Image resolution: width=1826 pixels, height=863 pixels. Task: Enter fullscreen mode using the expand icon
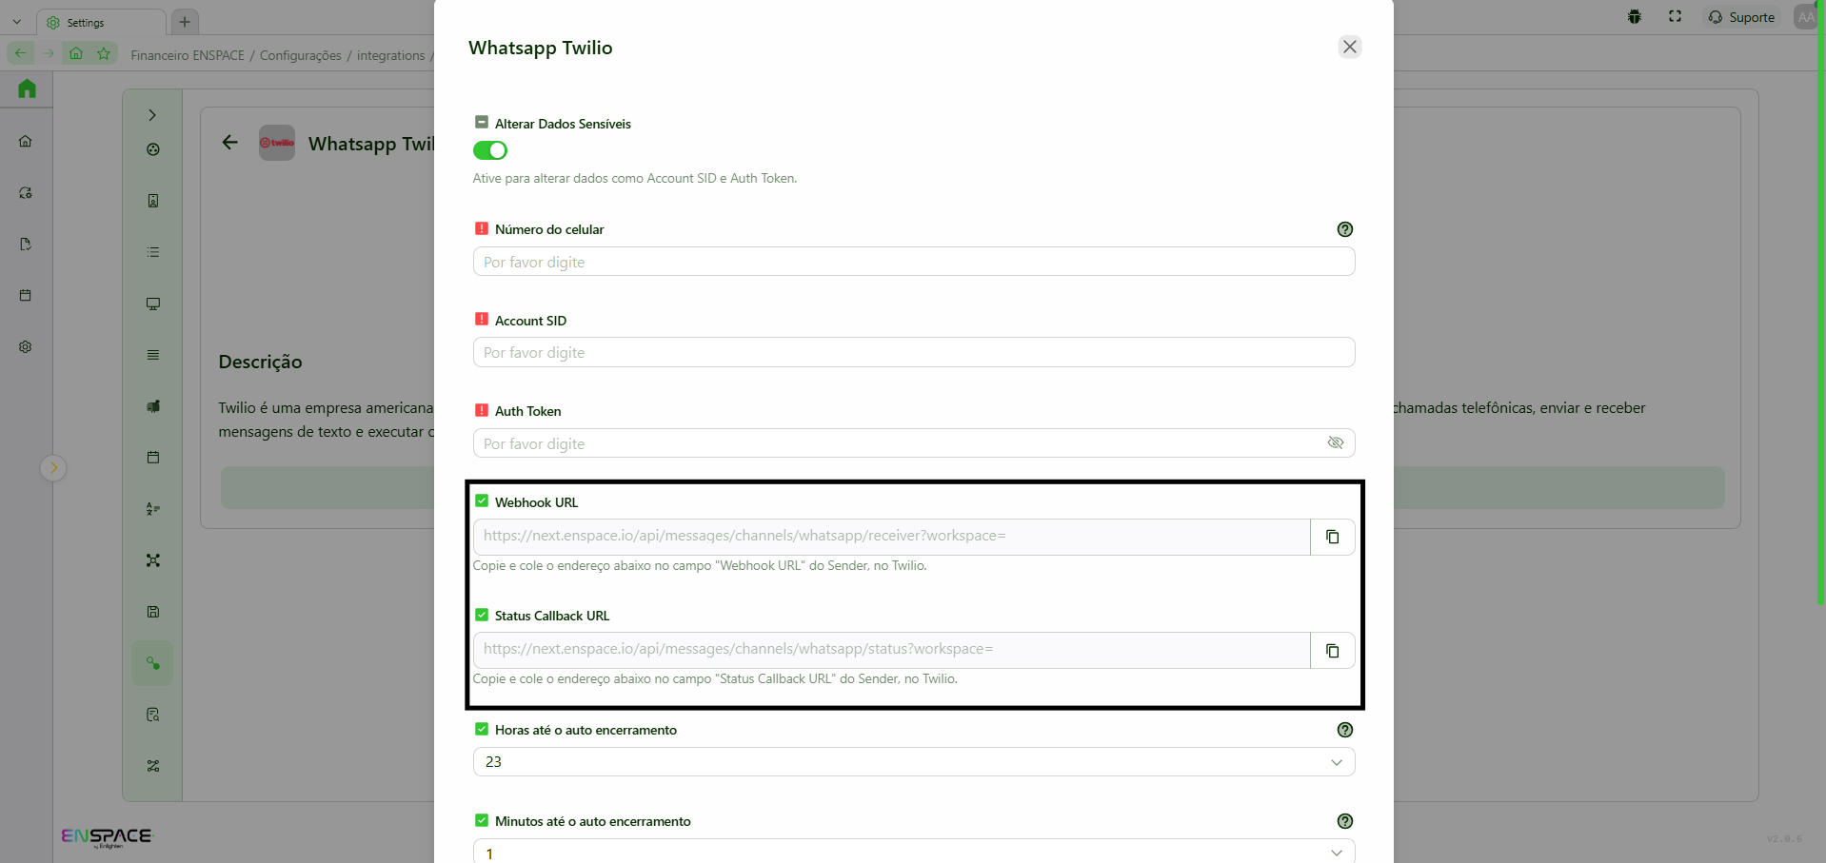[x=1675, y=17]
